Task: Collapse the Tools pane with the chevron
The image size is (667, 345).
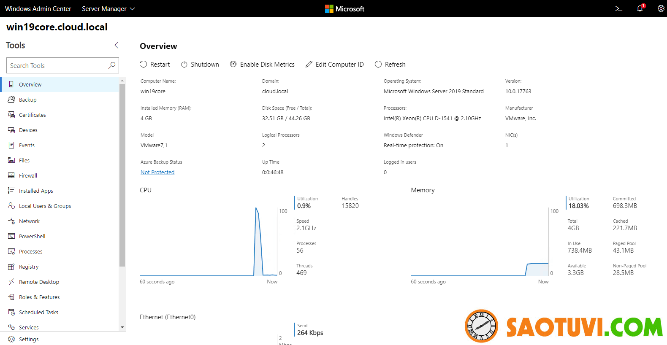Action: pos(117,45)
